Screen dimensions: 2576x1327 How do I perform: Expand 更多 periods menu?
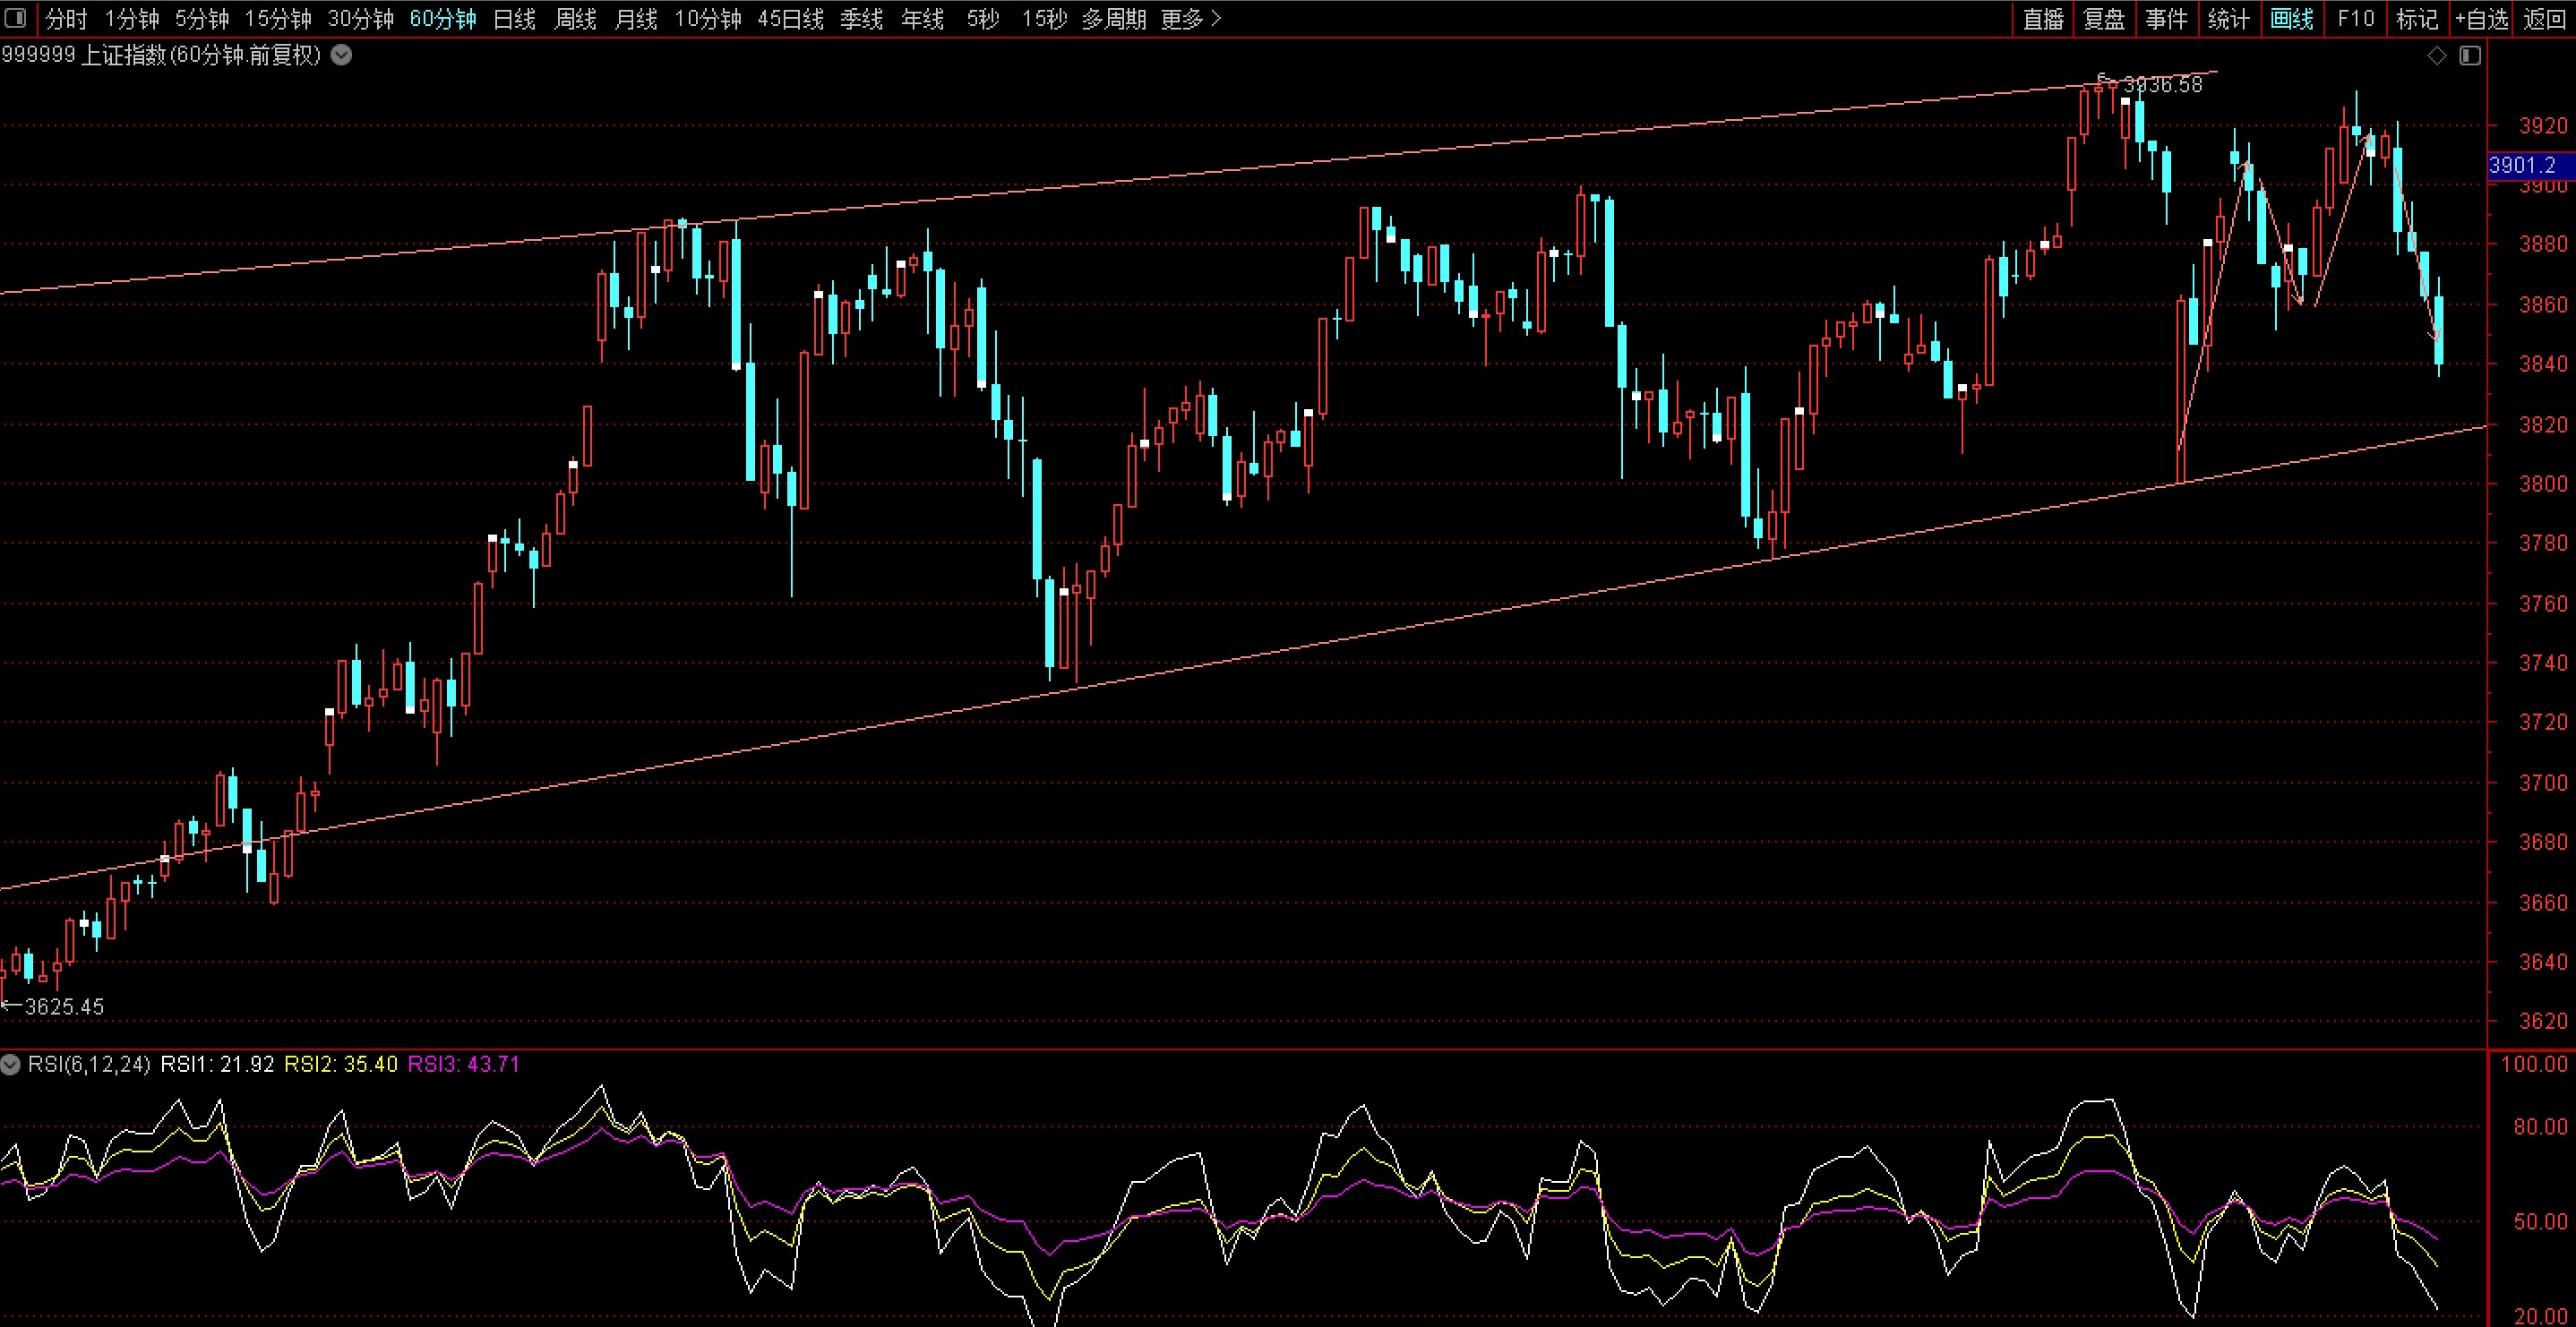(1191, 18)
